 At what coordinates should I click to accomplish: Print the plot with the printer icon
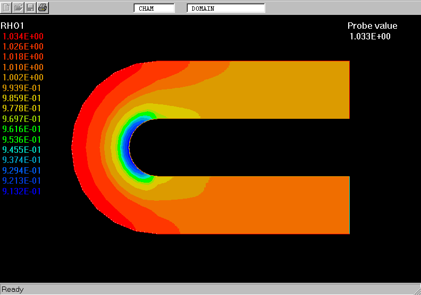[x=43, y=7]
